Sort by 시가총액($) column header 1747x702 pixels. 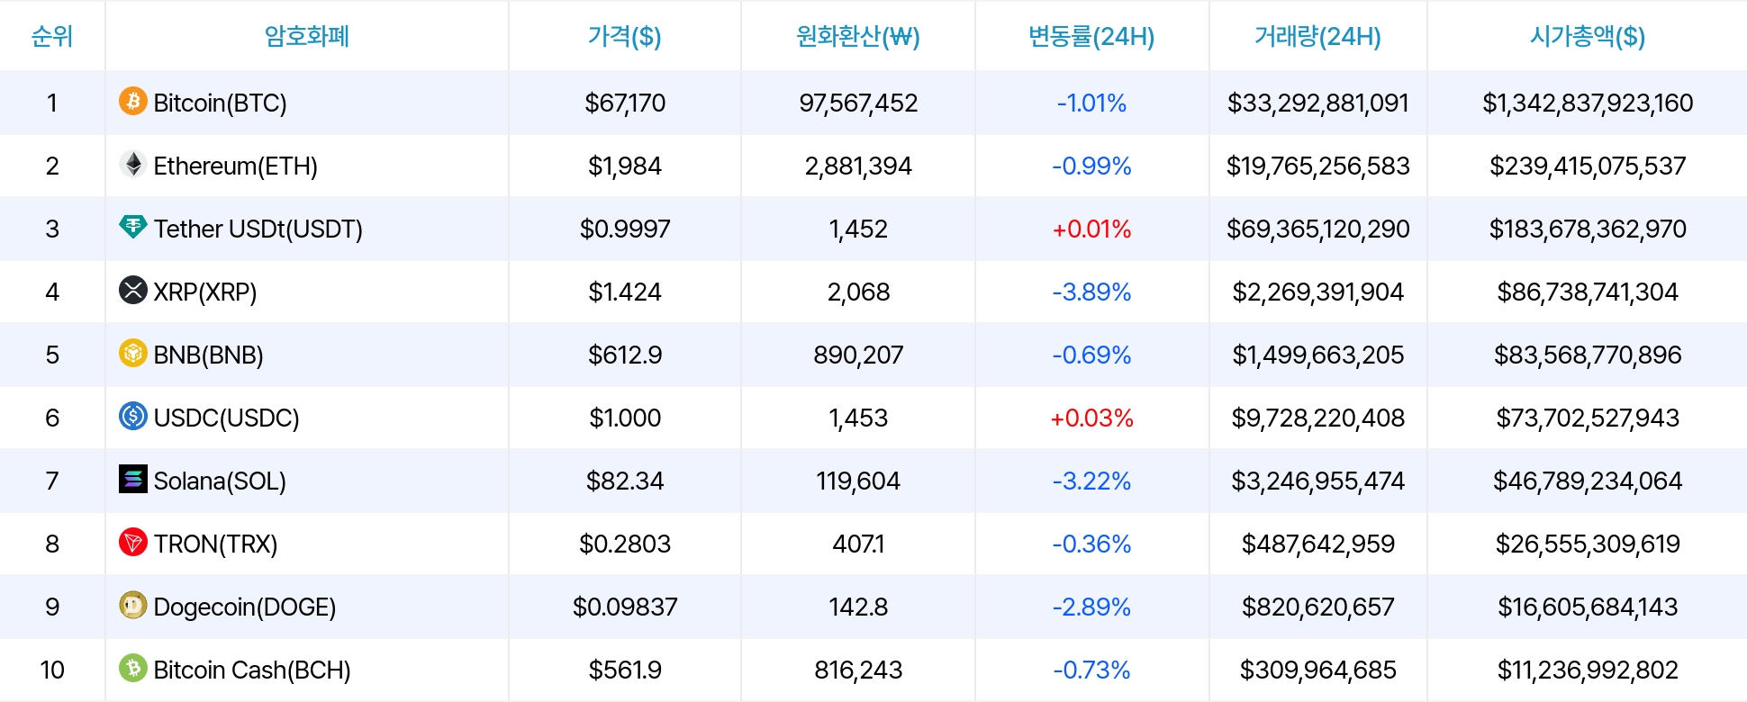(x=1588, y=36)
